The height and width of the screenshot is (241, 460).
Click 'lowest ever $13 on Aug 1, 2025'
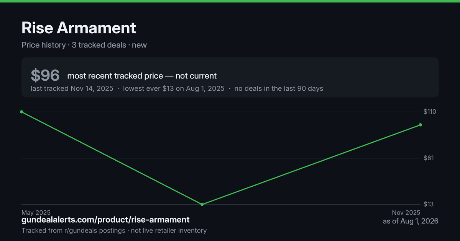click(174, 88)
